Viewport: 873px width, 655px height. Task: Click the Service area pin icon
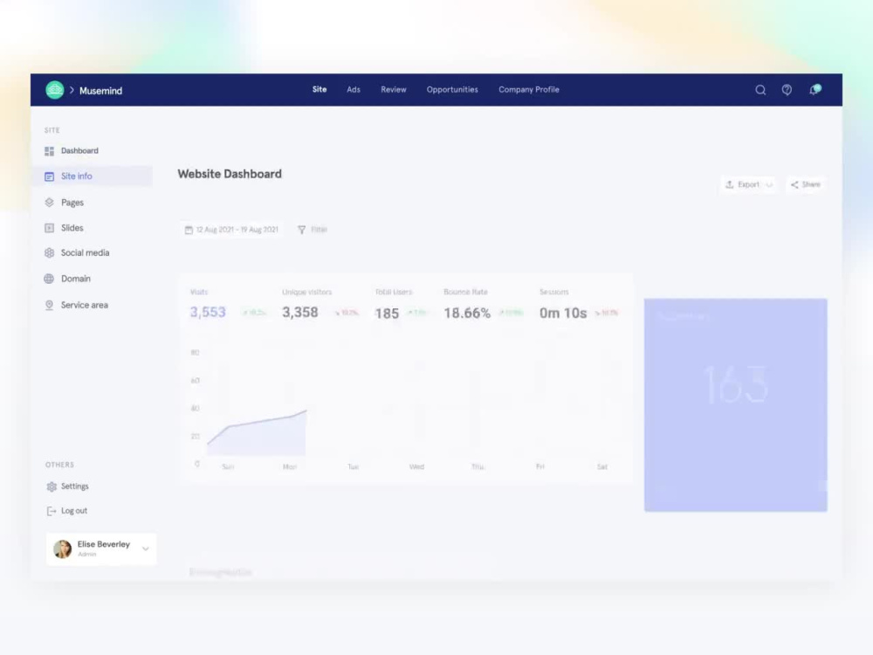[49, 305]
